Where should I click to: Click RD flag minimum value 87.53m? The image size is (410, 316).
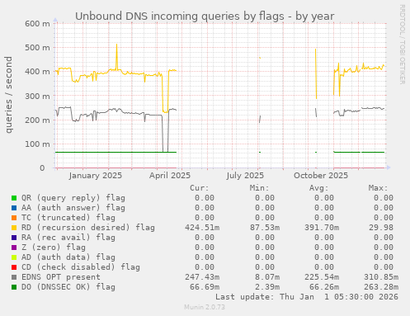[x=265, y=228]
